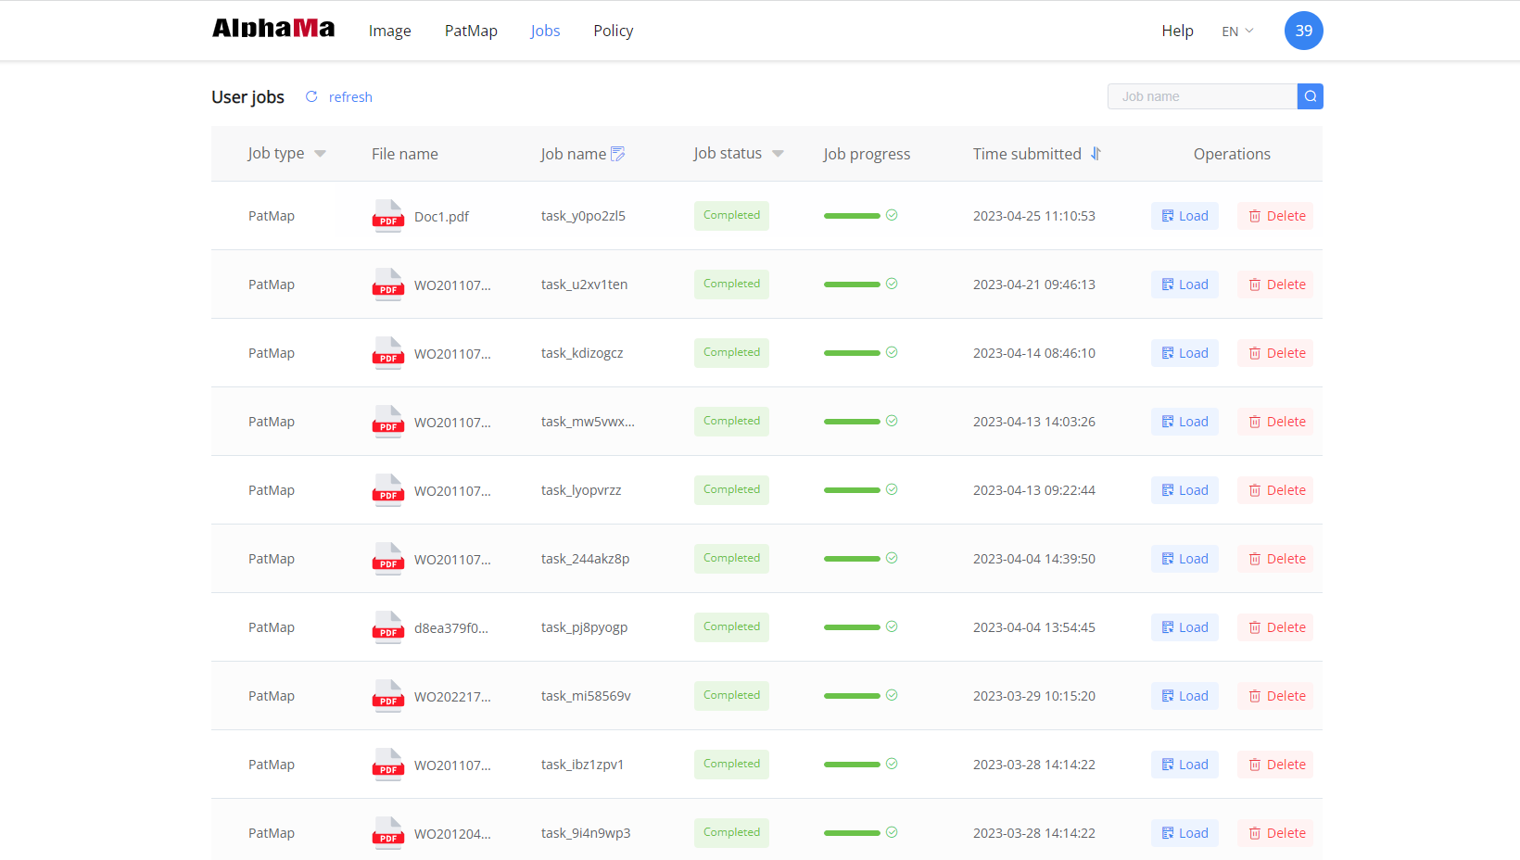This screenshot has height=860, width=1520.
Task: Open the user avatar 39
Action: click(1303, 31)
